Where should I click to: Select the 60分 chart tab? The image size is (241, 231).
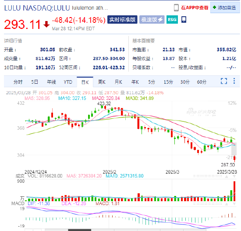pyautogui.click(x=202, y=82)
